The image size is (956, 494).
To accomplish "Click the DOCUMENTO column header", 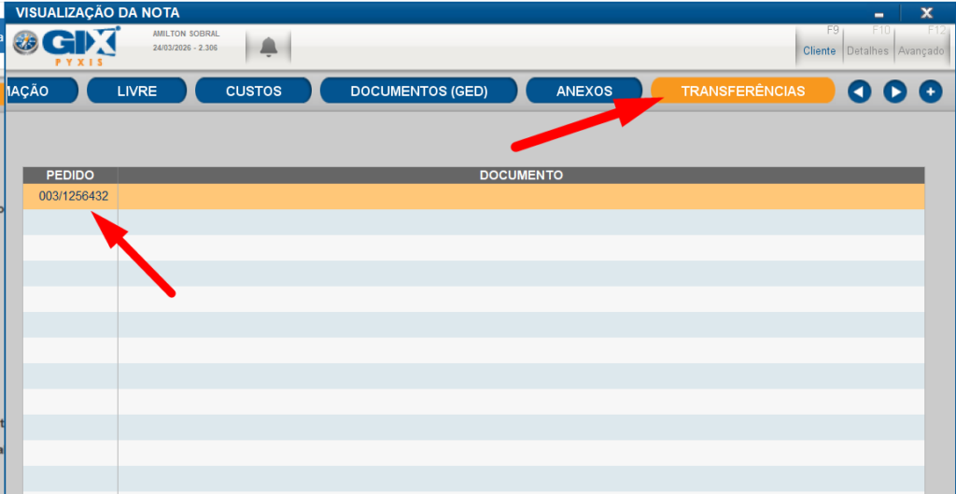I will pyautogui.click(x=521, y=176).
